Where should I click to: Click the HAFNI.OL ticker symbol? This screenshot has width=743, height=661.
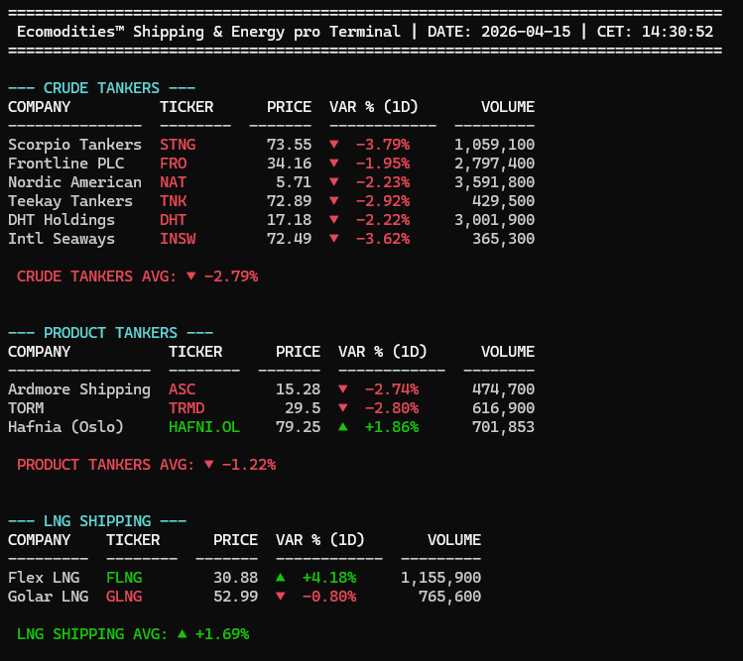(x=204, y=427)
